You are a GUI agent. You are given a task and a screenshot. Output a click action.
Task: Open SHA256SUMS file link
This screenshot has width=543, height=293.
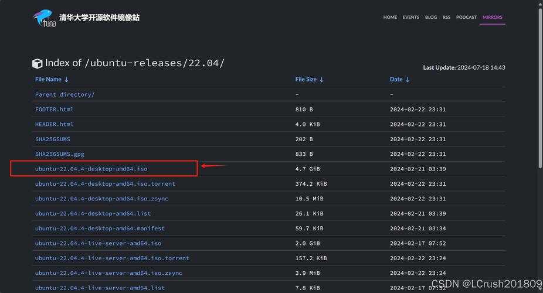(x=53, y=139)
